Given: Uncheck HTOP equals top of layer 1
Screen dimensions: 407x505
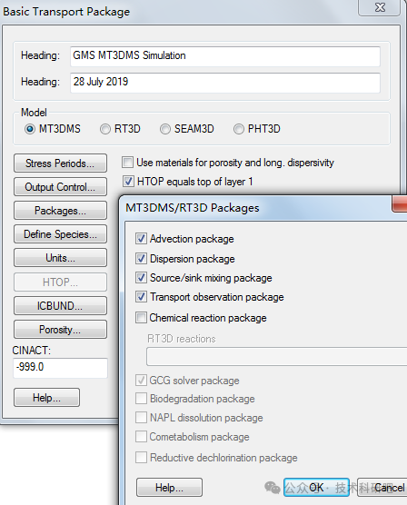Looking at the screenshot, I should 128,182.
